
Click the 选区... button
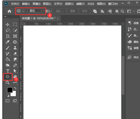60,11
